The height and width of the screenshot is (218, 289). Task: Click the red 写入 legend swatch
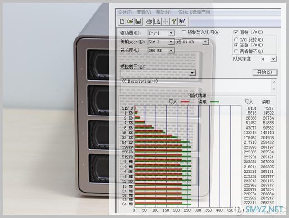click(185, 102)
